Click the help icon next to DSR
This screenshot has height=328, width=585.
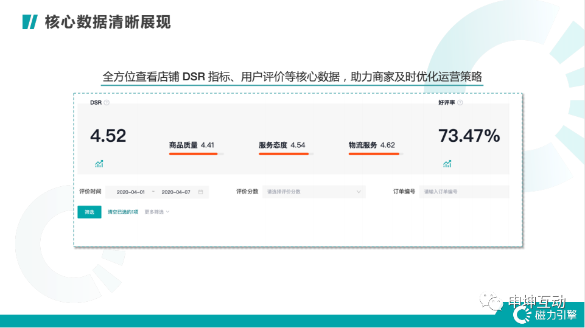(x=107, y=103)
